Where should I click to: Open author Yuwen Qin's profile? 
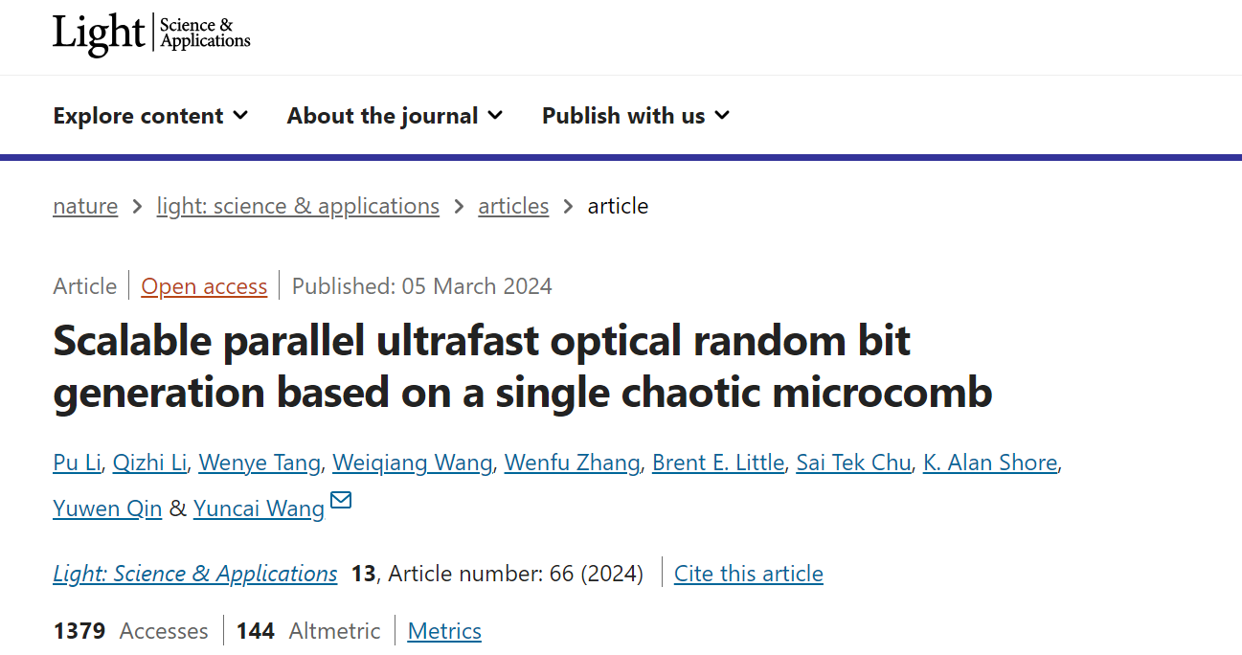coord(107,508)
